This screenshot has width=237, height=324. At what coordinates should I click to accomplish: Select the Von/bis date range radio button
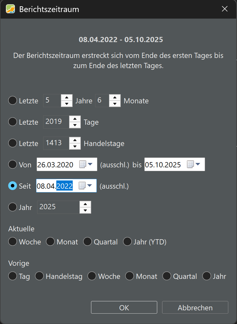pyautogui.click(x=13, y=165)
